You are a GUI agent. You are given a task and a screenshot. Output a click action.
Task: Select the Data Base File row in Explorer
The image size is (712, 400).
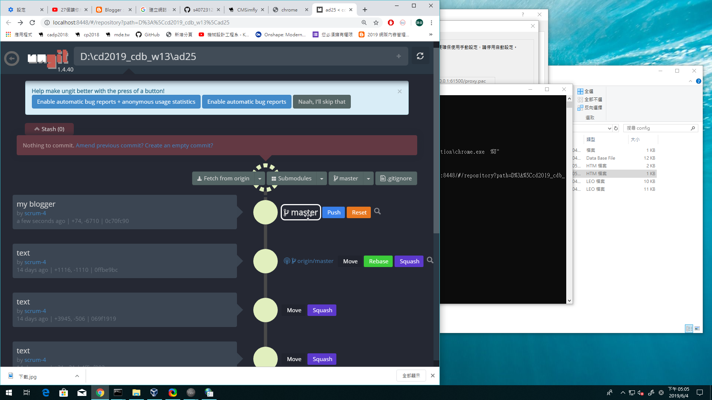pos(615,158)
